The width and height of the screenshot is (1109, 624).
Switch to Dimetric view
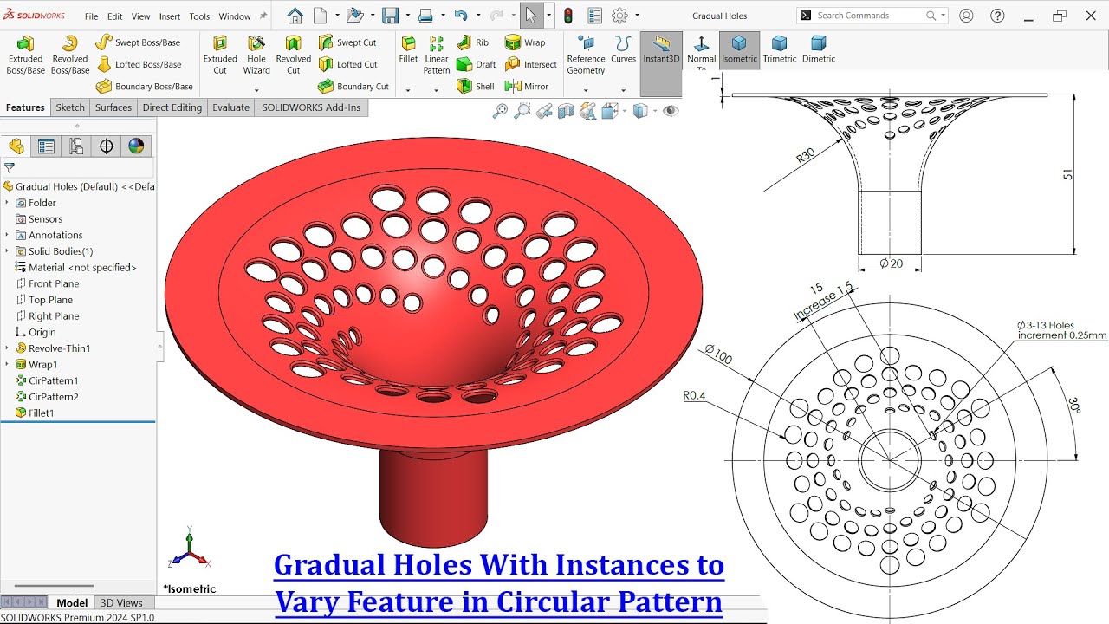click(x=819, y=50)
